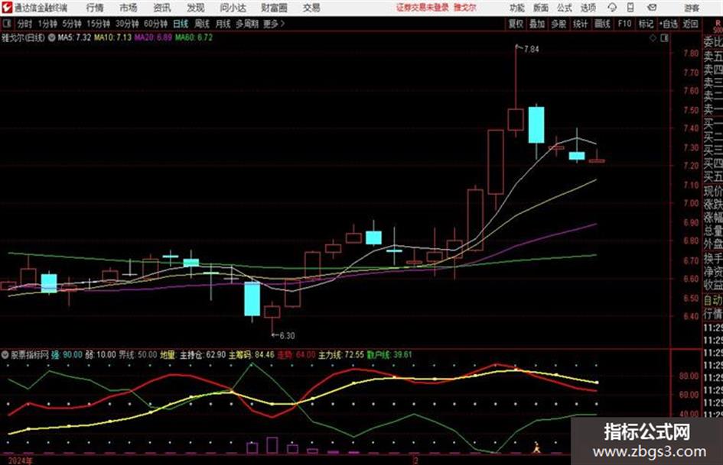Viewport: 723px width, 465px height.
Task: Switch to 15分钟 period
Action: [99, 24]
